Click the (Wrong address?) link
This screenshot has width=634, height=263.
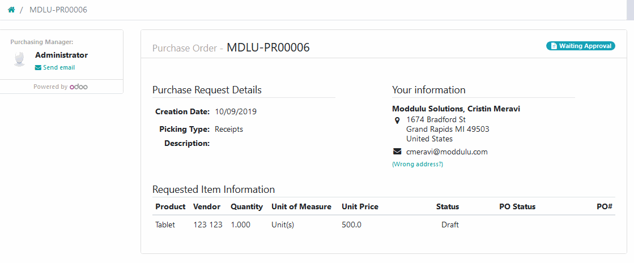click(418, 164)
